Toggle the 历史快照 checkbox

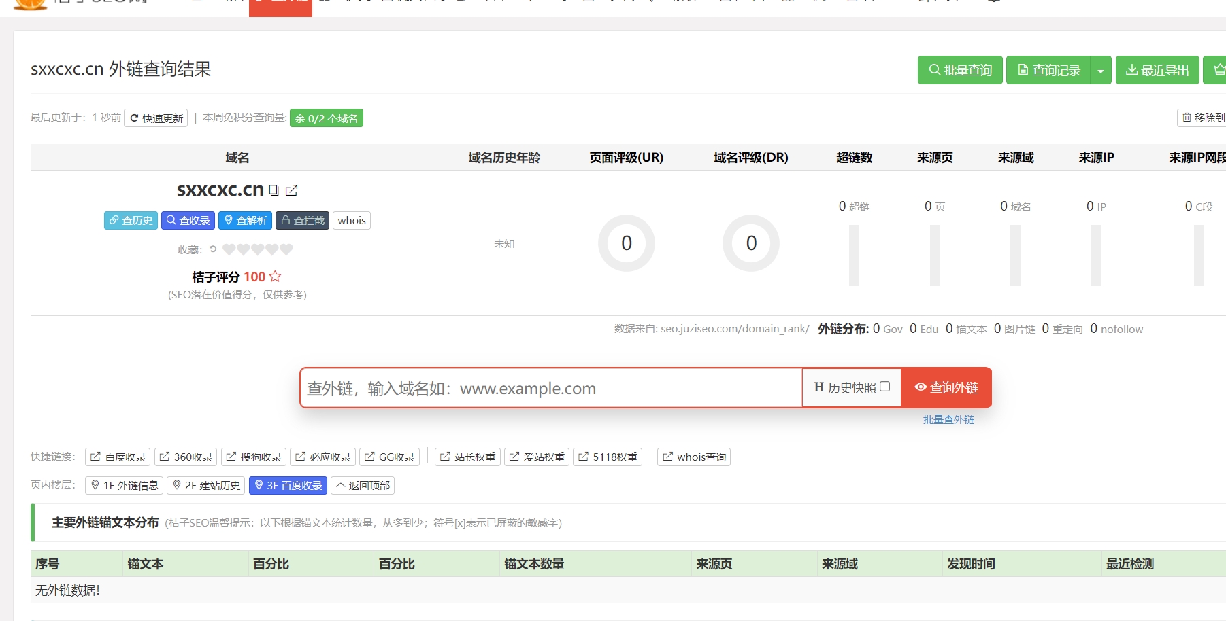pyautogui.click(x=884, y=387)
